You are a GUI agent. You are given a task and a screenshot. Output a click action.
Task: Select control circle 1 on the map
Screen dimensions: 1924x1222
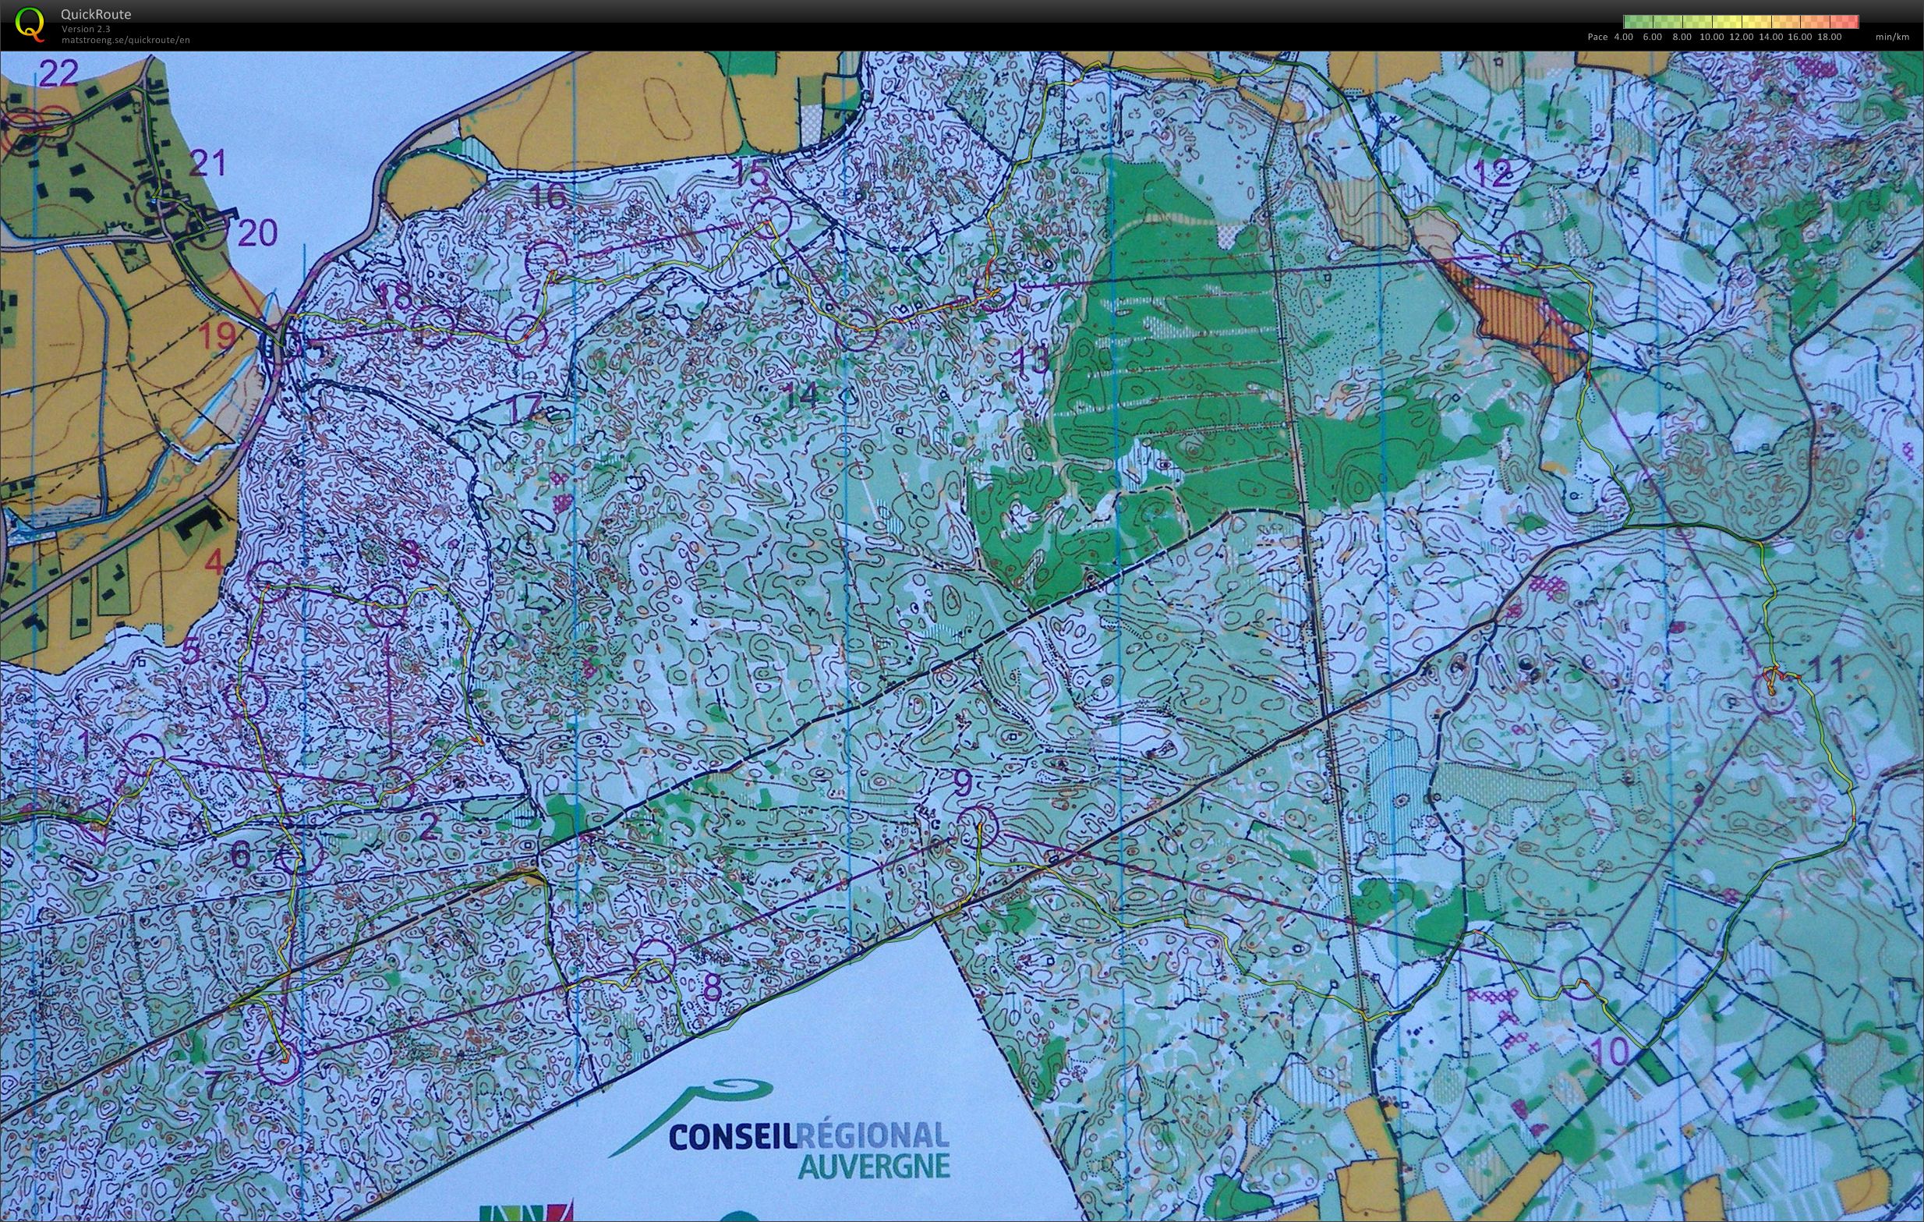pyautogui.click(x=145, y=754)
